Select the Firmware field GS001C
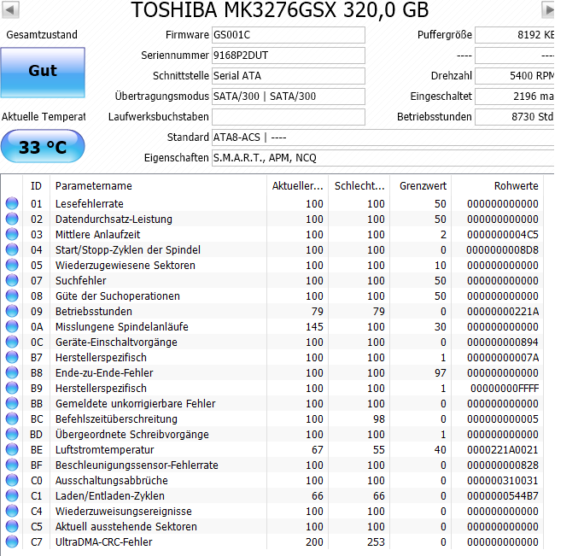The width and height of the screenshot is (584, 556). point(289,35)
